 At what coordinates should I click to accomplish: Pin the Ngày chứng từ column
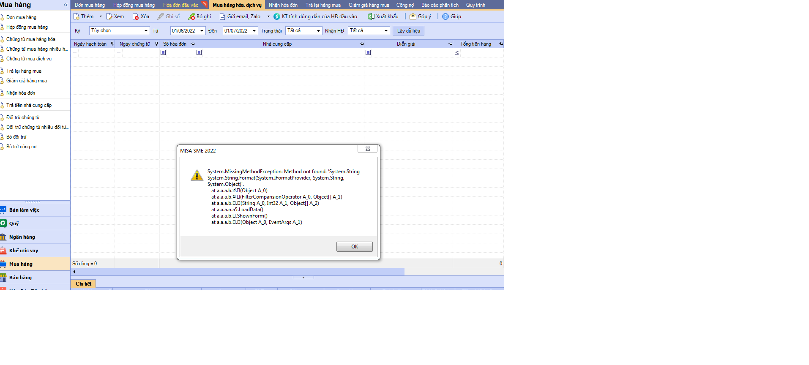pos(156,44)
